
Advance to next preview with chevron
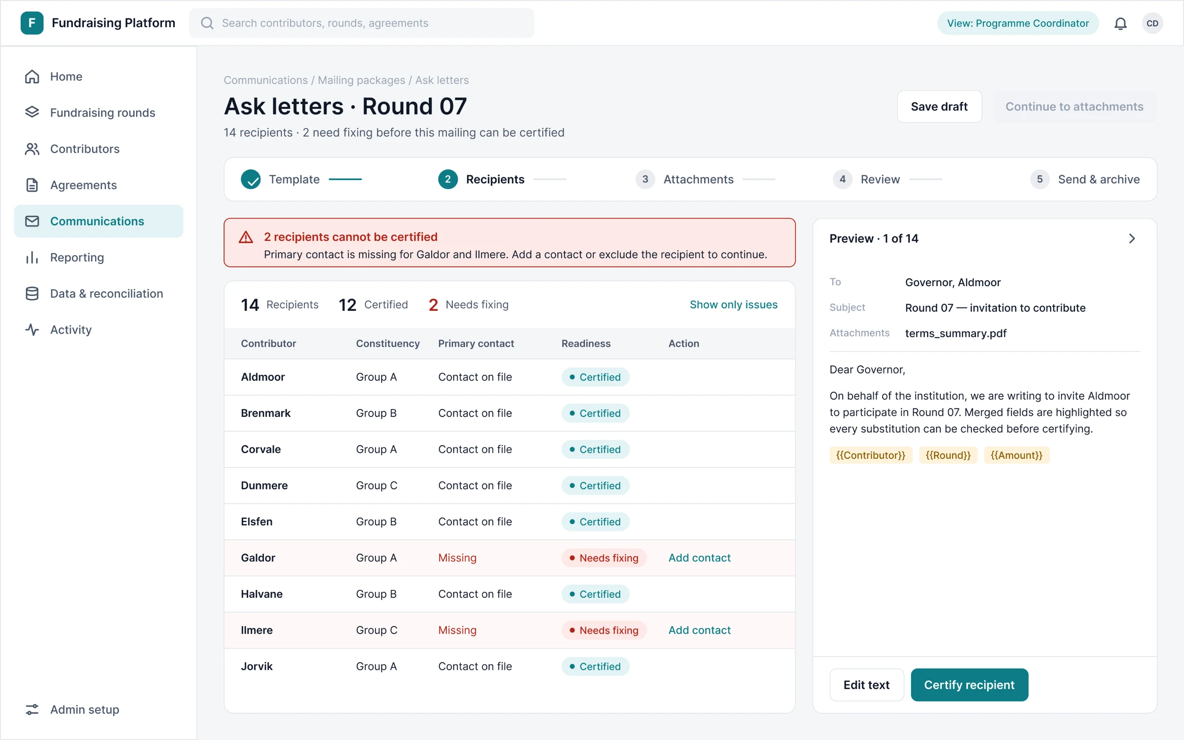click(x=1132, y=239)
